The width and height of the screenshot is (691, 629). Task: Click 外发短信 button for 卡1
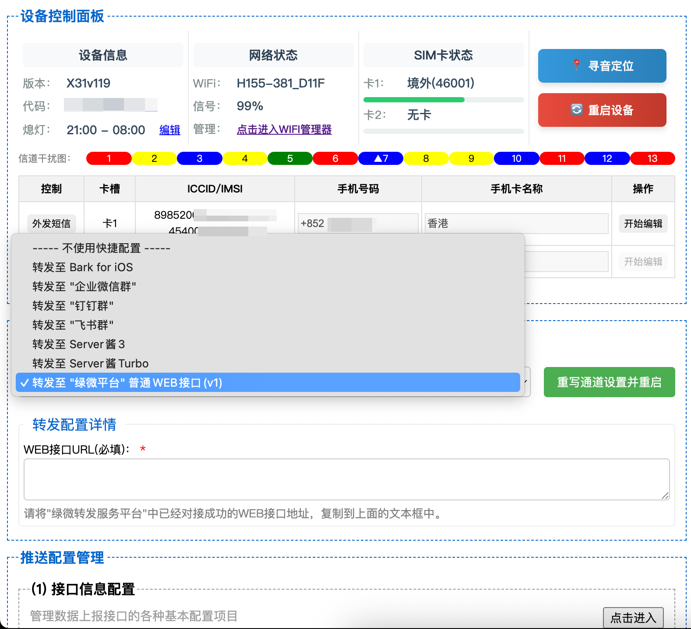[51, 224]
